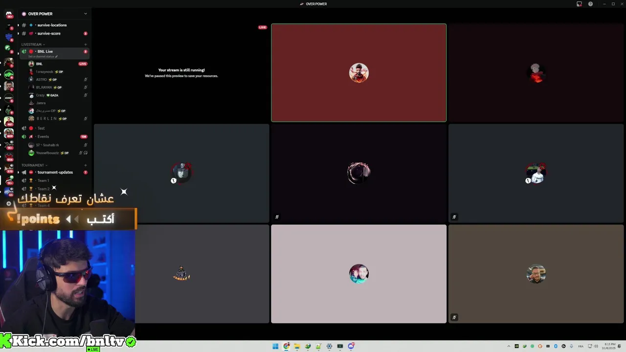
Task: Click the Bluetooth tray icon
Action: [556, 346]
